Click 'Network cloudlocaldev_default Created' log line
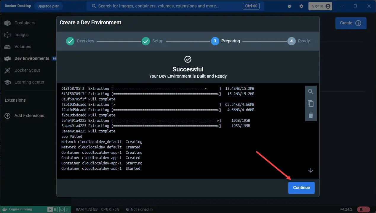The height and width of the screenshot is (213, 376). 101,147
